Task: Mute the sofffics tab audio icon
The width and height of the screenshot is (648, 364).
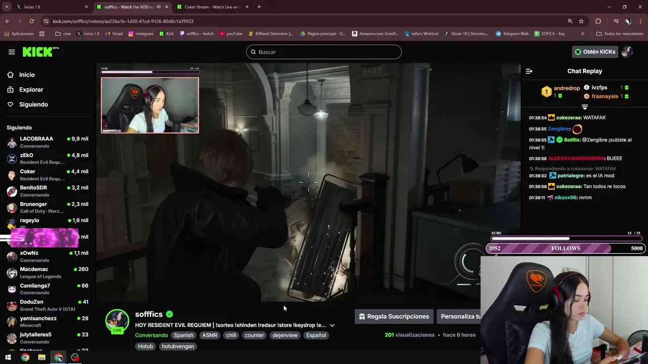Action: [x=158, y=7]
